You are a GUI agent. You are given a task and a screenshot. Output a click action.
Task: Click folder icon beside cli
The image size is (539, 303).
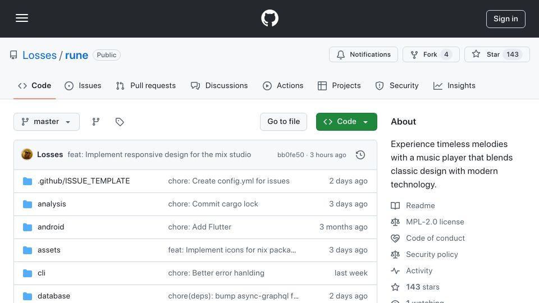click(x=28, y=273)
